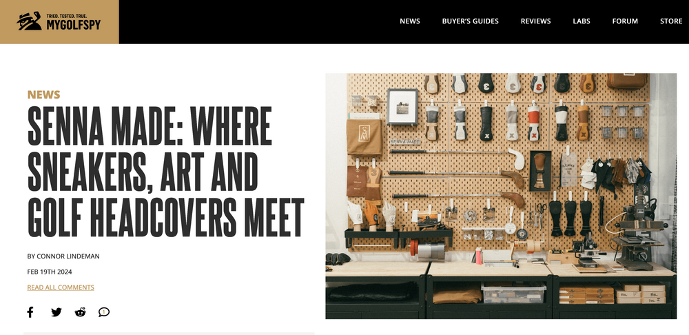Go to the Reviews section
The height and width of the screenshot is (335, 689).
pyautogui.click(x=535, y=21)
